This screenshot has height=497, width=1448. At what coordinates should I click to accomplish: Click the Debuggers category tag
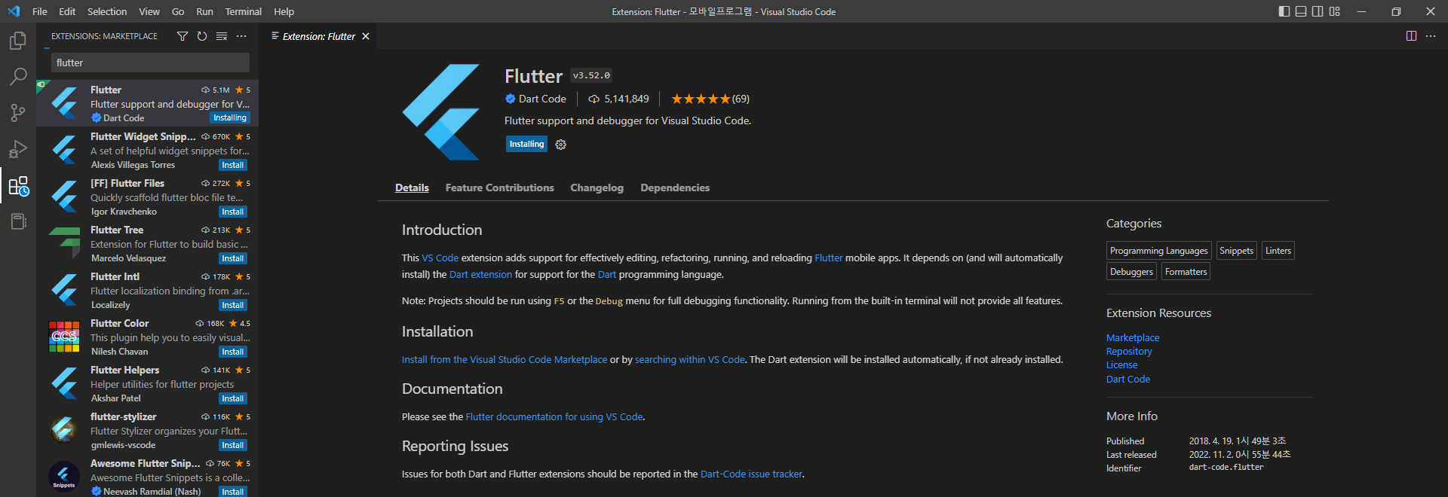pyautogui.click(x=1131, y=272)
